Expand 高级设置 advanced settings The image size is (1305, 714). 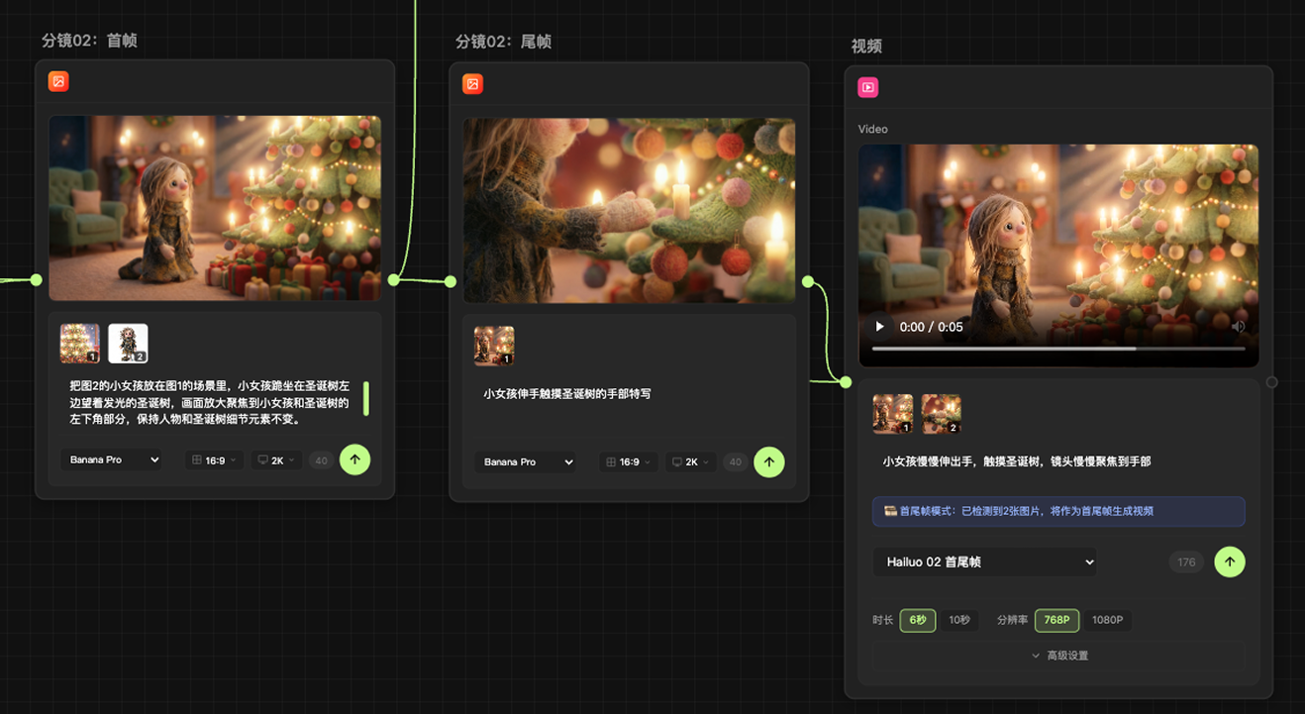pyautogui.click(x=1058, y=656)
